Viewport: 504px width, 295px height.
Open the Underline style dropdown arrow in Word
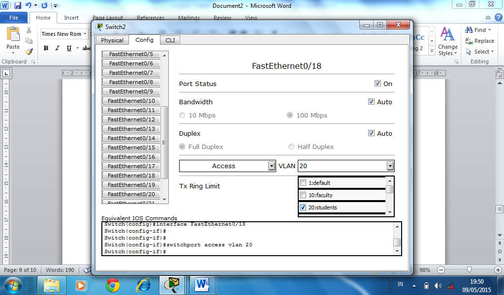[77, 48]
